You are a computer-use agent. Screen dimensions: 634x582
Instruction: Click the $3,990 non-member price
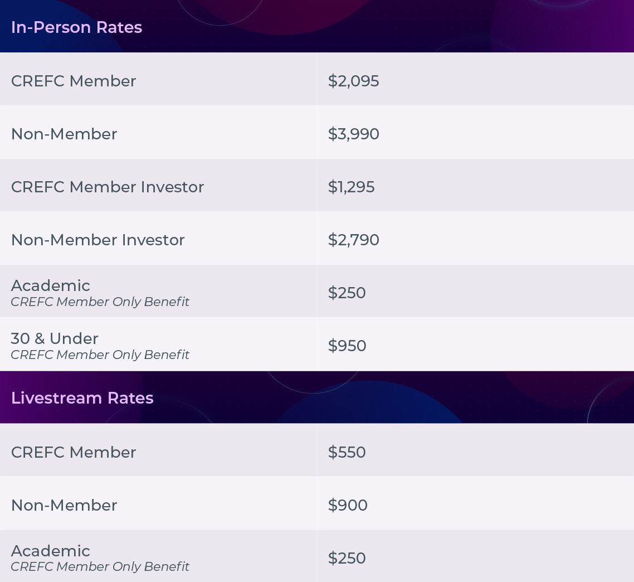353,134
